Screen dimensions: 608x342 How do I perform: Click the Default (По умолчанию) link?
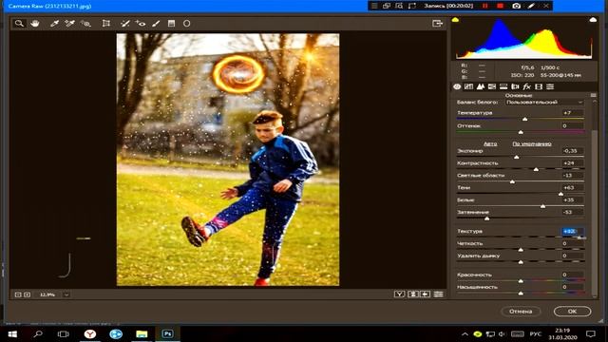point(532,143)
